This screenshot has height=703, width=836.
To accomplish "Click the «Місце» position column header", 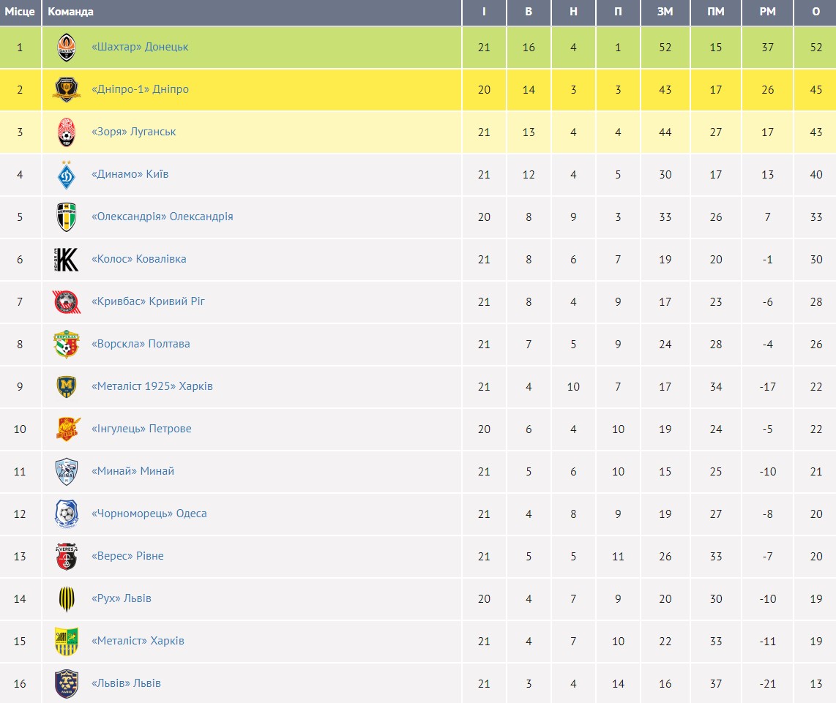I will coord(20,12).
